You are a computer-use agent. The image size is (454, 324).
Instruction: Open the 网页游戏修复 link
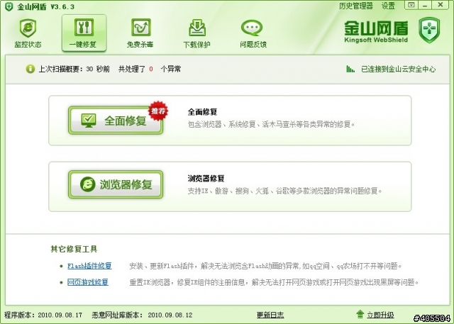[x=88, y=282]
